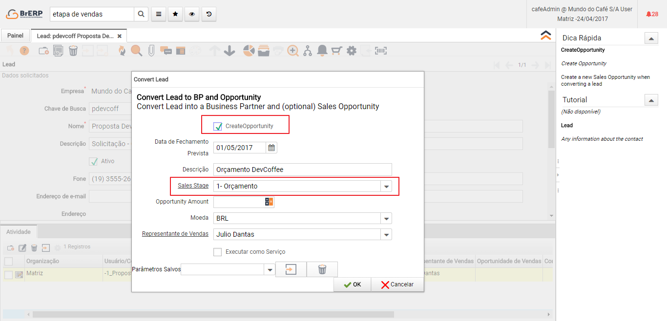Open the calculator for Opportunity Amount
667x321 pixels.
[269, 202]
